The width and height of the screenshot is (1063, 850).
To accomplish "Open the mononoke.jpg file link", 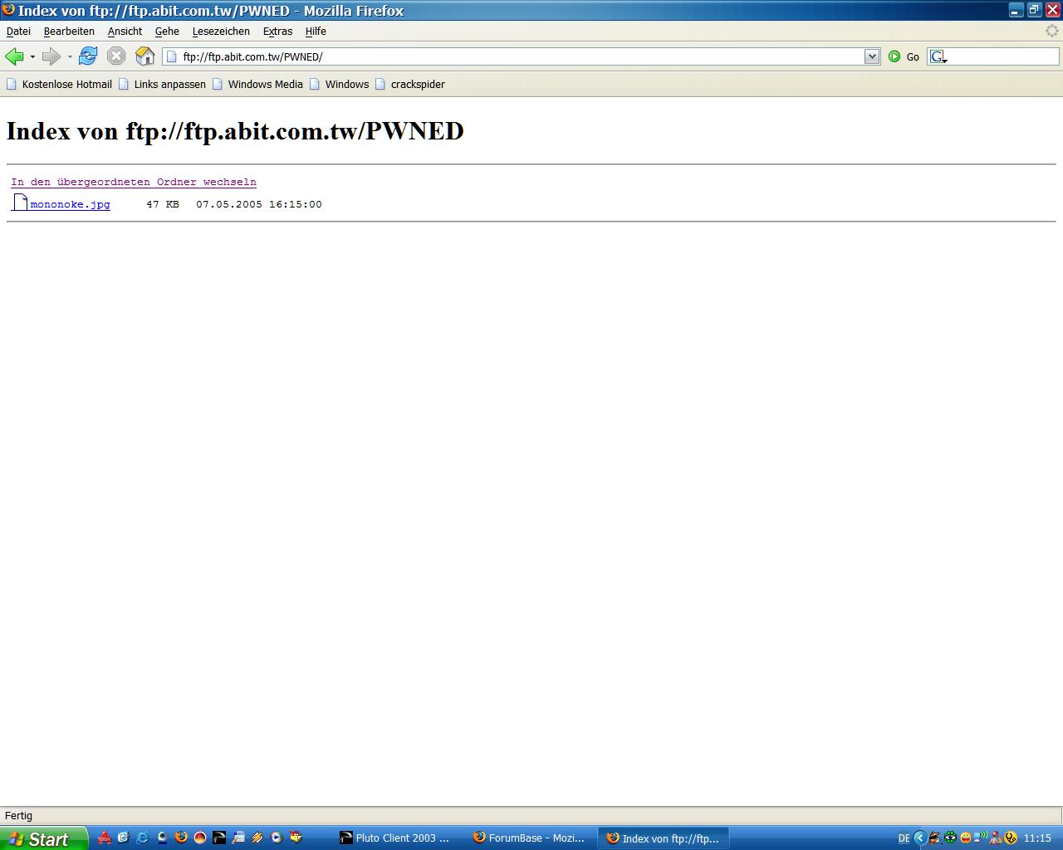I will click(x=70, y=204).
